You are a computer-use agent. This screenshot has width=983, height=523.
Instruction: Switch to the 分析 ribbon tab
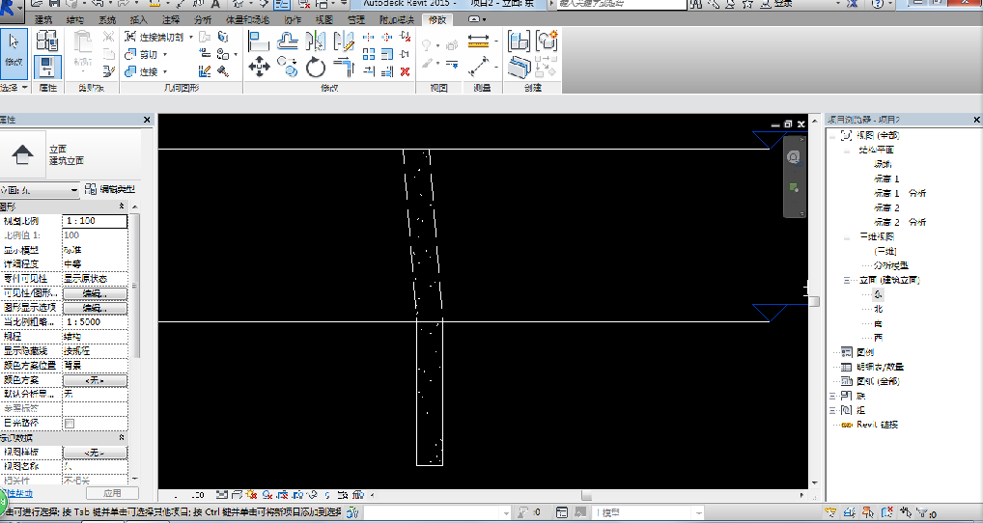point(203,19)
